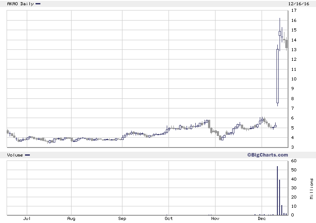Click the Sep month axis label
Image resolution: width=316 pixels, height=223 pixels.
tap(122, 219)
